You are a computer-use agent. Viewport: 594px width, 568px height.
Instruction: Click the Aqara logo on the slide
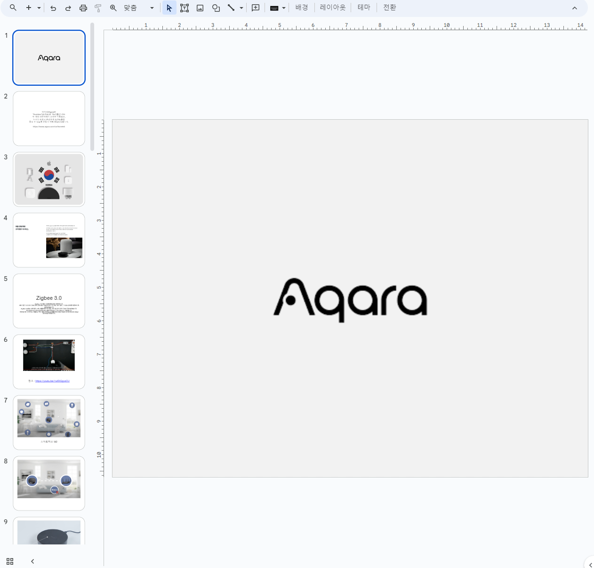click(x=351, y=300)
